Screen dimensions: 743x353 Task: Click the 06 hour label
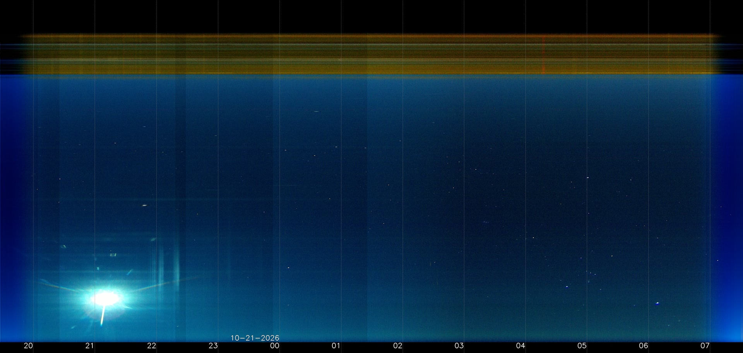[x=644, y=346]
